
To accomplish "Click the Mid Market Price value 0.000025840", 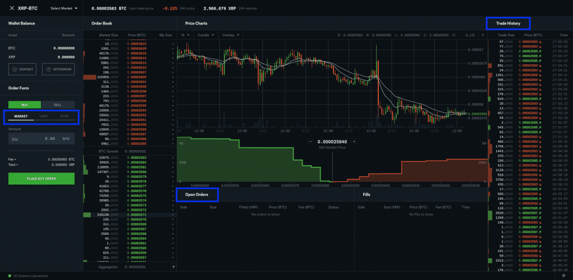I will 332,142.
